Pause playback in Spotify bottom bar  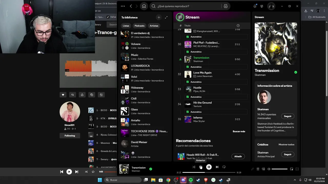(209, 167)
